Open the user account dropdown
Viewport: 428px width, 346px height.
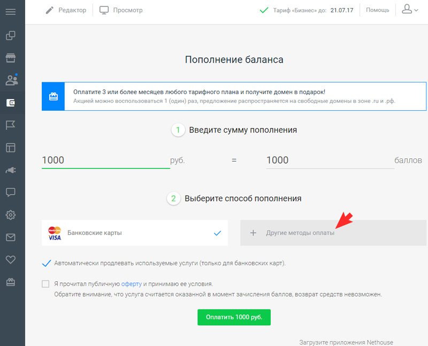[x=410, y=9]
